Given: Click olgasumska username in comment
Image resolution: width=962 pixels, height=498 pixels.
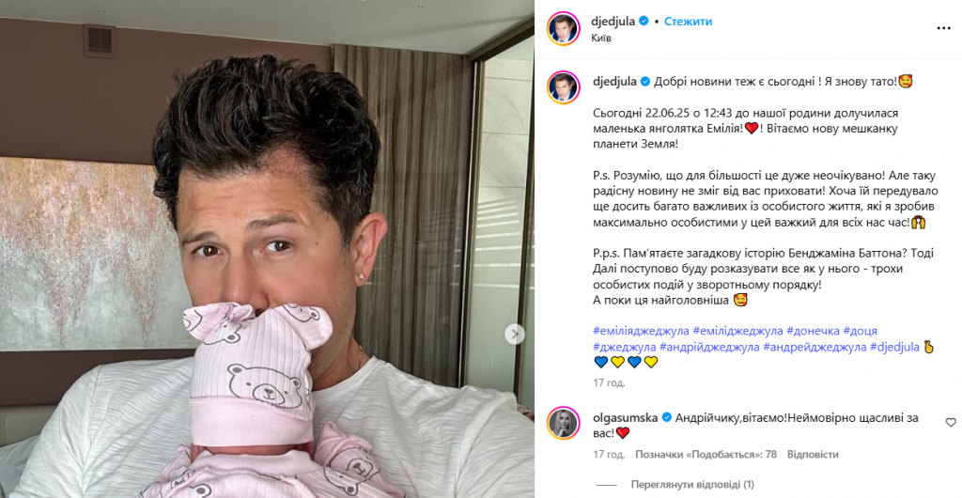Looking at the screenshot, I should point(625,417).
